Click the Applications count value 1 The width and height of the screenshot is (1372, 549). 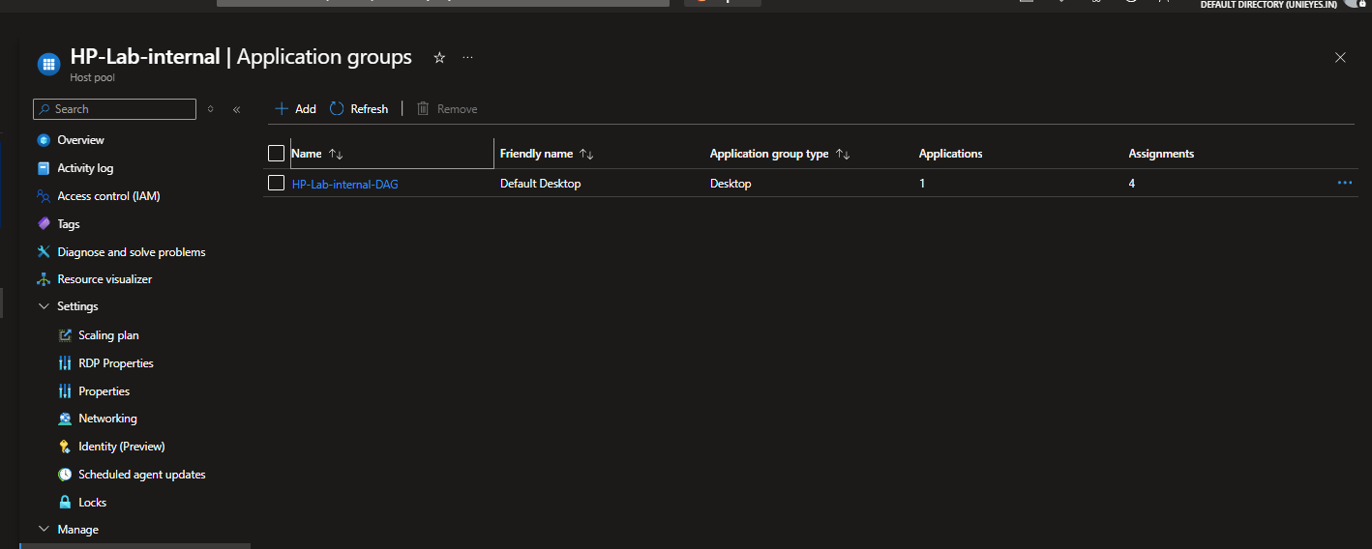coord(922,184)
